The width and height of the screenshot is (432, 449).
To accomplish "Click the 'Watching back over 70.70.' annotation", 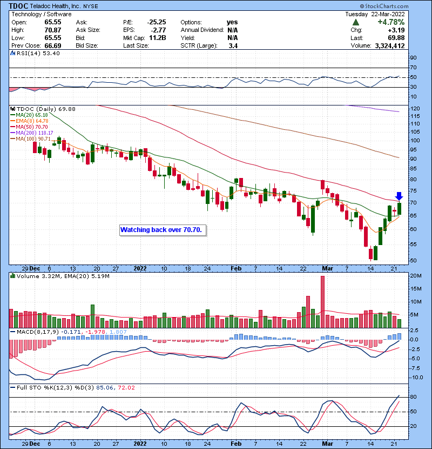I will [161, 230].
